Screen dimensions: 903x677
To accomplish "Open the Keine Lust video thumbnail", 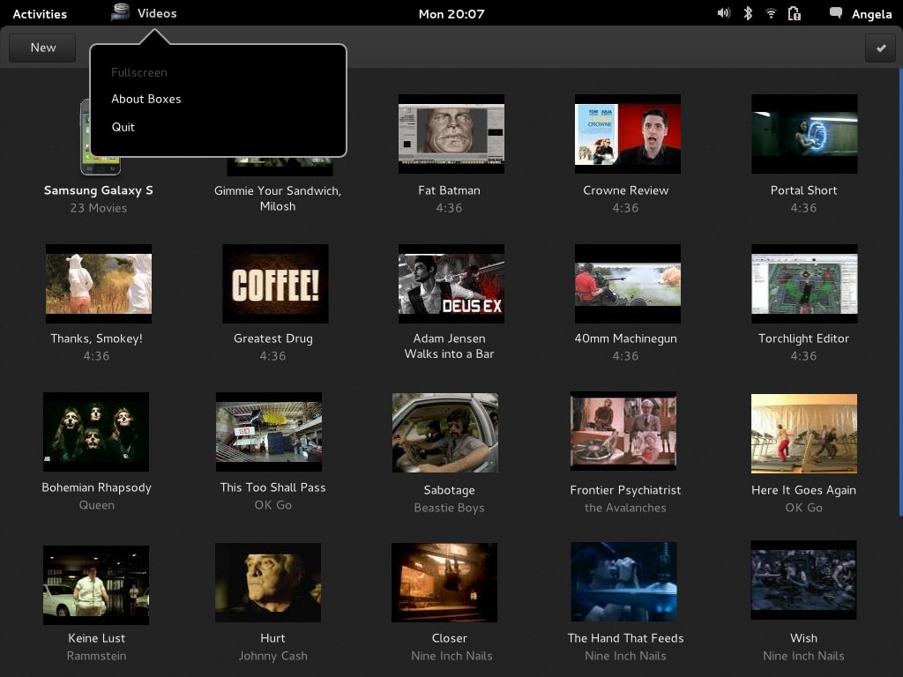I will click(x=96, y=585).
